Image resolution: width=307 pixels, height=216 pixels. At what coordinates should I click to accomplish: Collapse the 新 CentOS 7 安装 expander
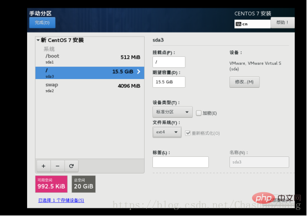[x=38, y=40]
